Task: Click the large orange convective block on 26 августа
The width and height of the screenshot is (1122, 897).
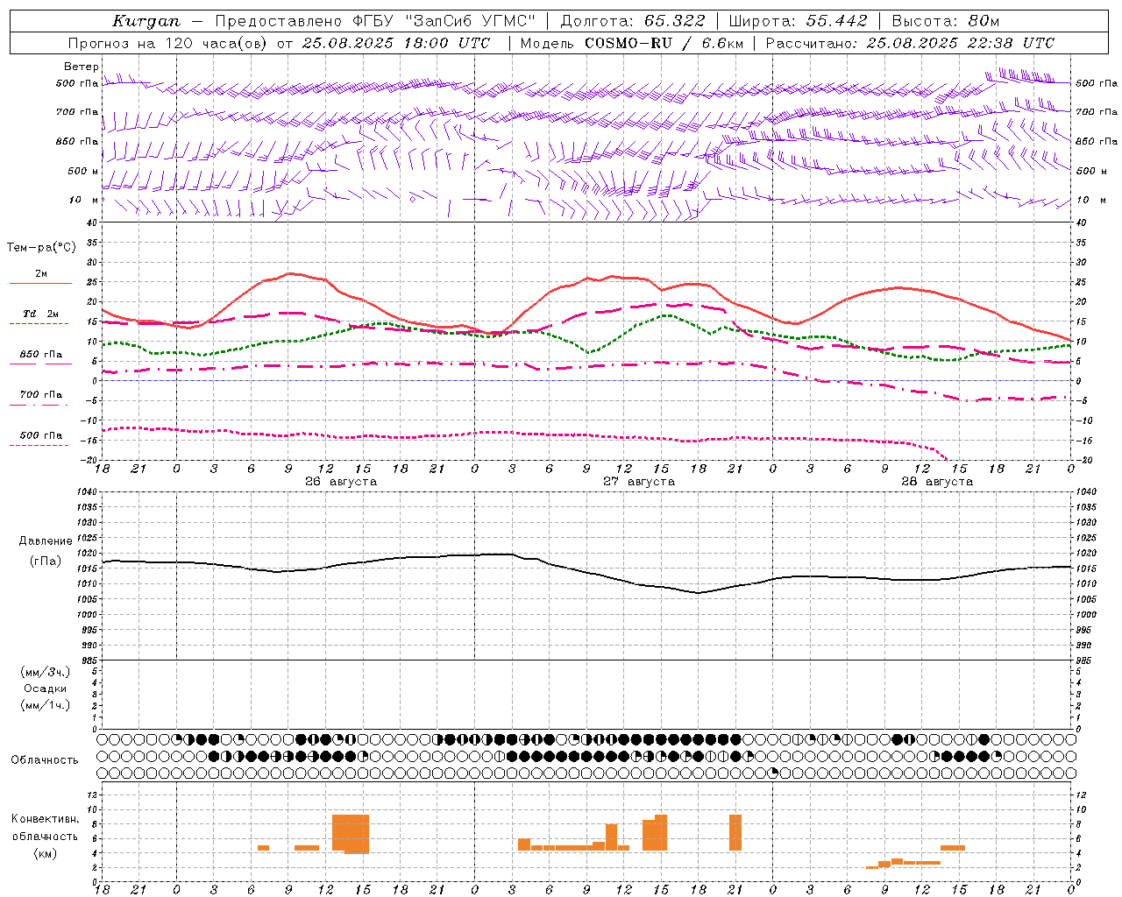Action: 351,833
